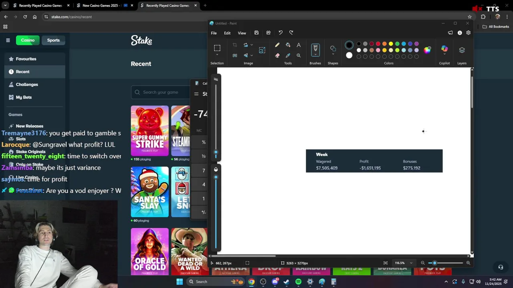The image size is (513, 288).
Task: Open the Shapes gallery icon
Action: click(333, 48)
